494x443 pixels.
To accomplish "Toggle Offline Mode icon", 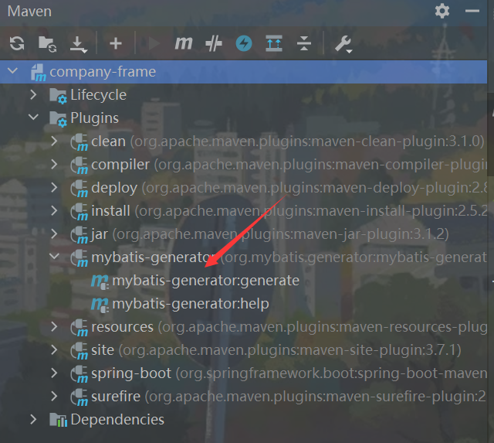I will click(214, 43).
